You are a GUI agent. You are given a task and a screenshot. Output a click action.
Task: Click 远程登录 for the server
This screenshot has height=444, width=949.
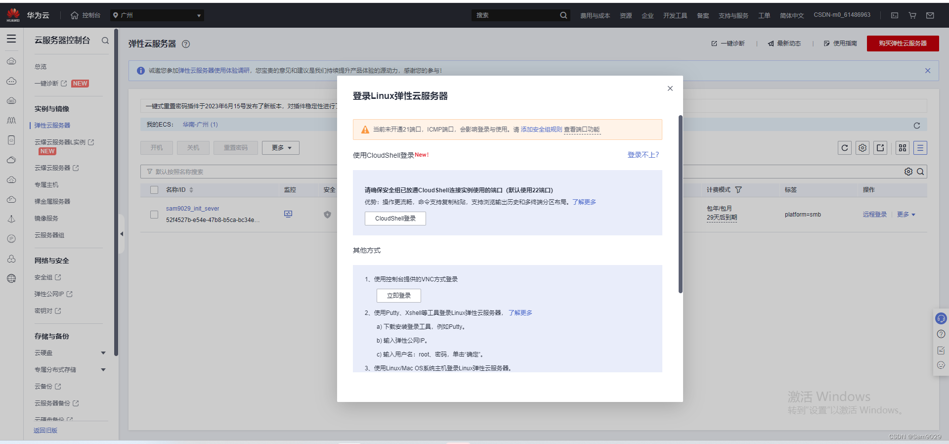coord(875,215)
